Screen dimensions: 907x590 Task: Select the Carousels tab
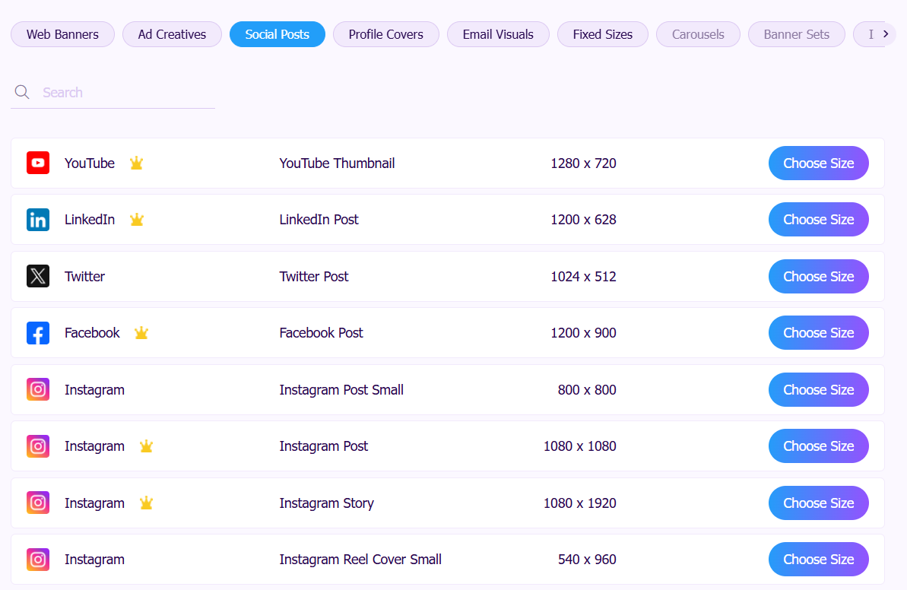(x=698, y=34)
